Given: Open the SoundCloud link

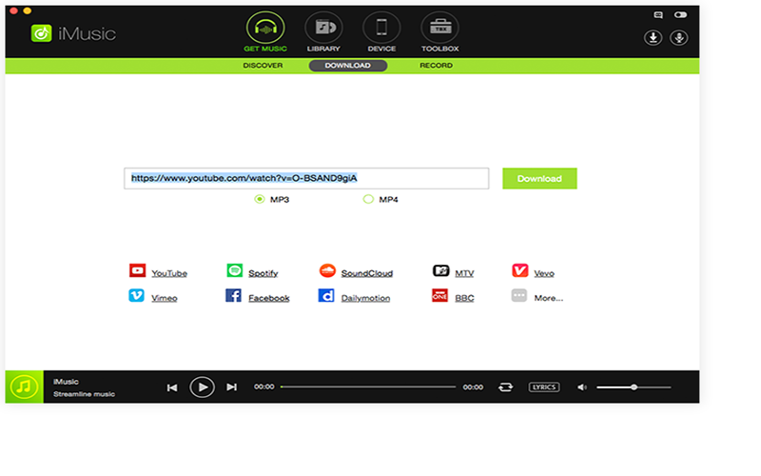Looking at the screenshot, I should click(367, 273).
